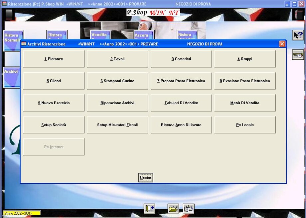The image size is (306, 218).
Task: Open Setup Misuratori Fiscali
Action: click(x=117, y=125)
